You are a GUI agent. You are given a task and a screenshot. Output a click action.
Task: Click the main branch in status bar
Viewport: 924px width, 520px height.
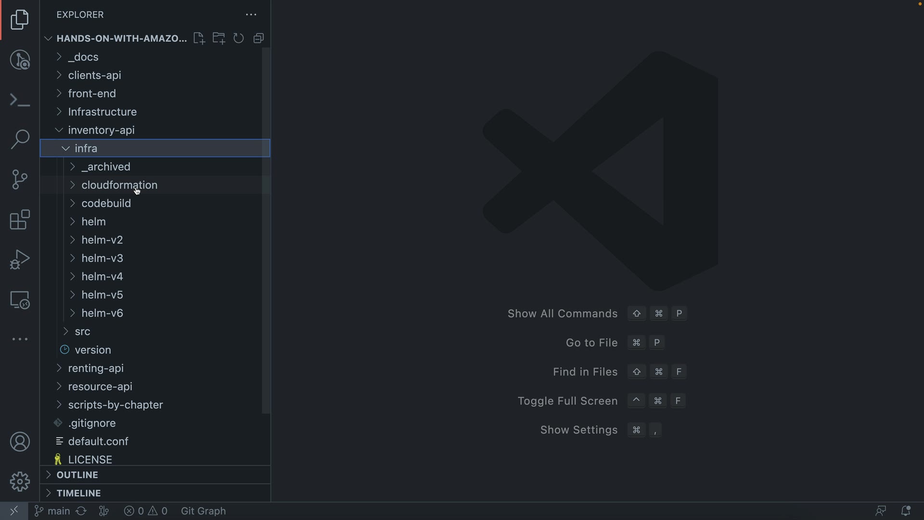click(x=53, y=511)
